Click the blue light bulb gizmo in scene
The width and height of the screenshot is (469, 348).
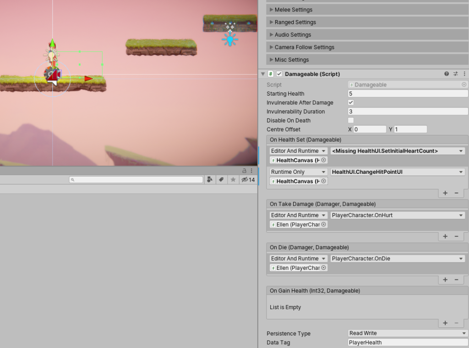tap(230, 40)
